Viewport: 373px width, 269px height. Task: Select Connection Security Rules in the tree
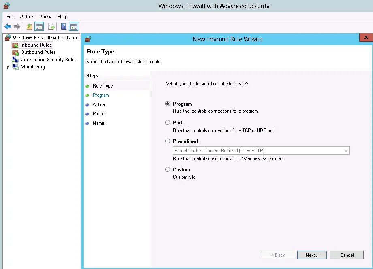point(49,60)
